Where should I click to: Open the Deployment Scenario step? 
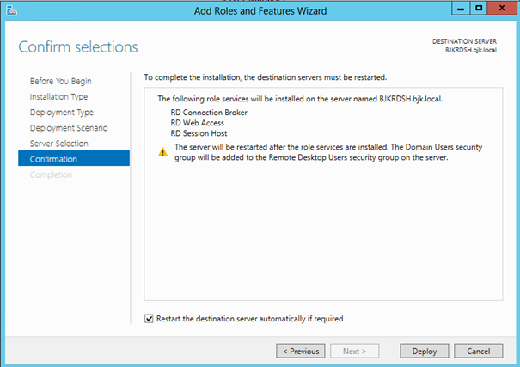click(x=69, y=128)
